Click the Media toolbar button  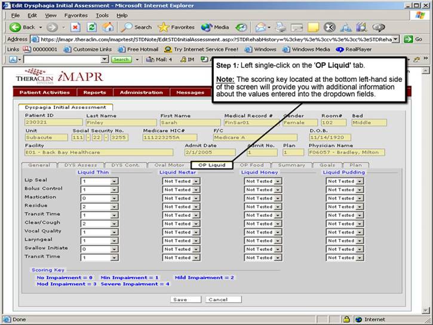point(215,27)
